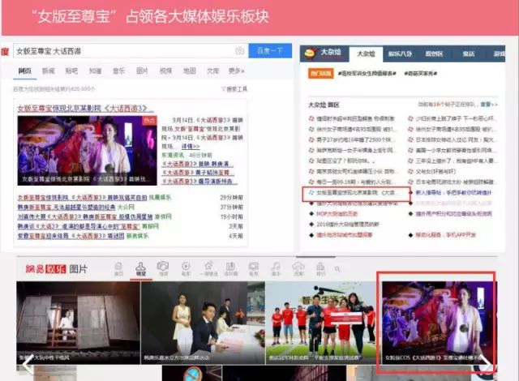Open the 37分钟前 news result link
519x381 pixels.
tap(66, 207)
